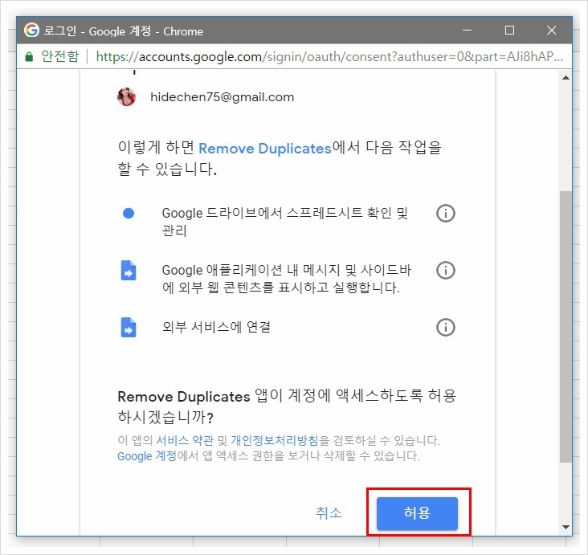588x555 pixels.
Task: Click the accounts.google.com URL in address bar
Action: point(329,57)
